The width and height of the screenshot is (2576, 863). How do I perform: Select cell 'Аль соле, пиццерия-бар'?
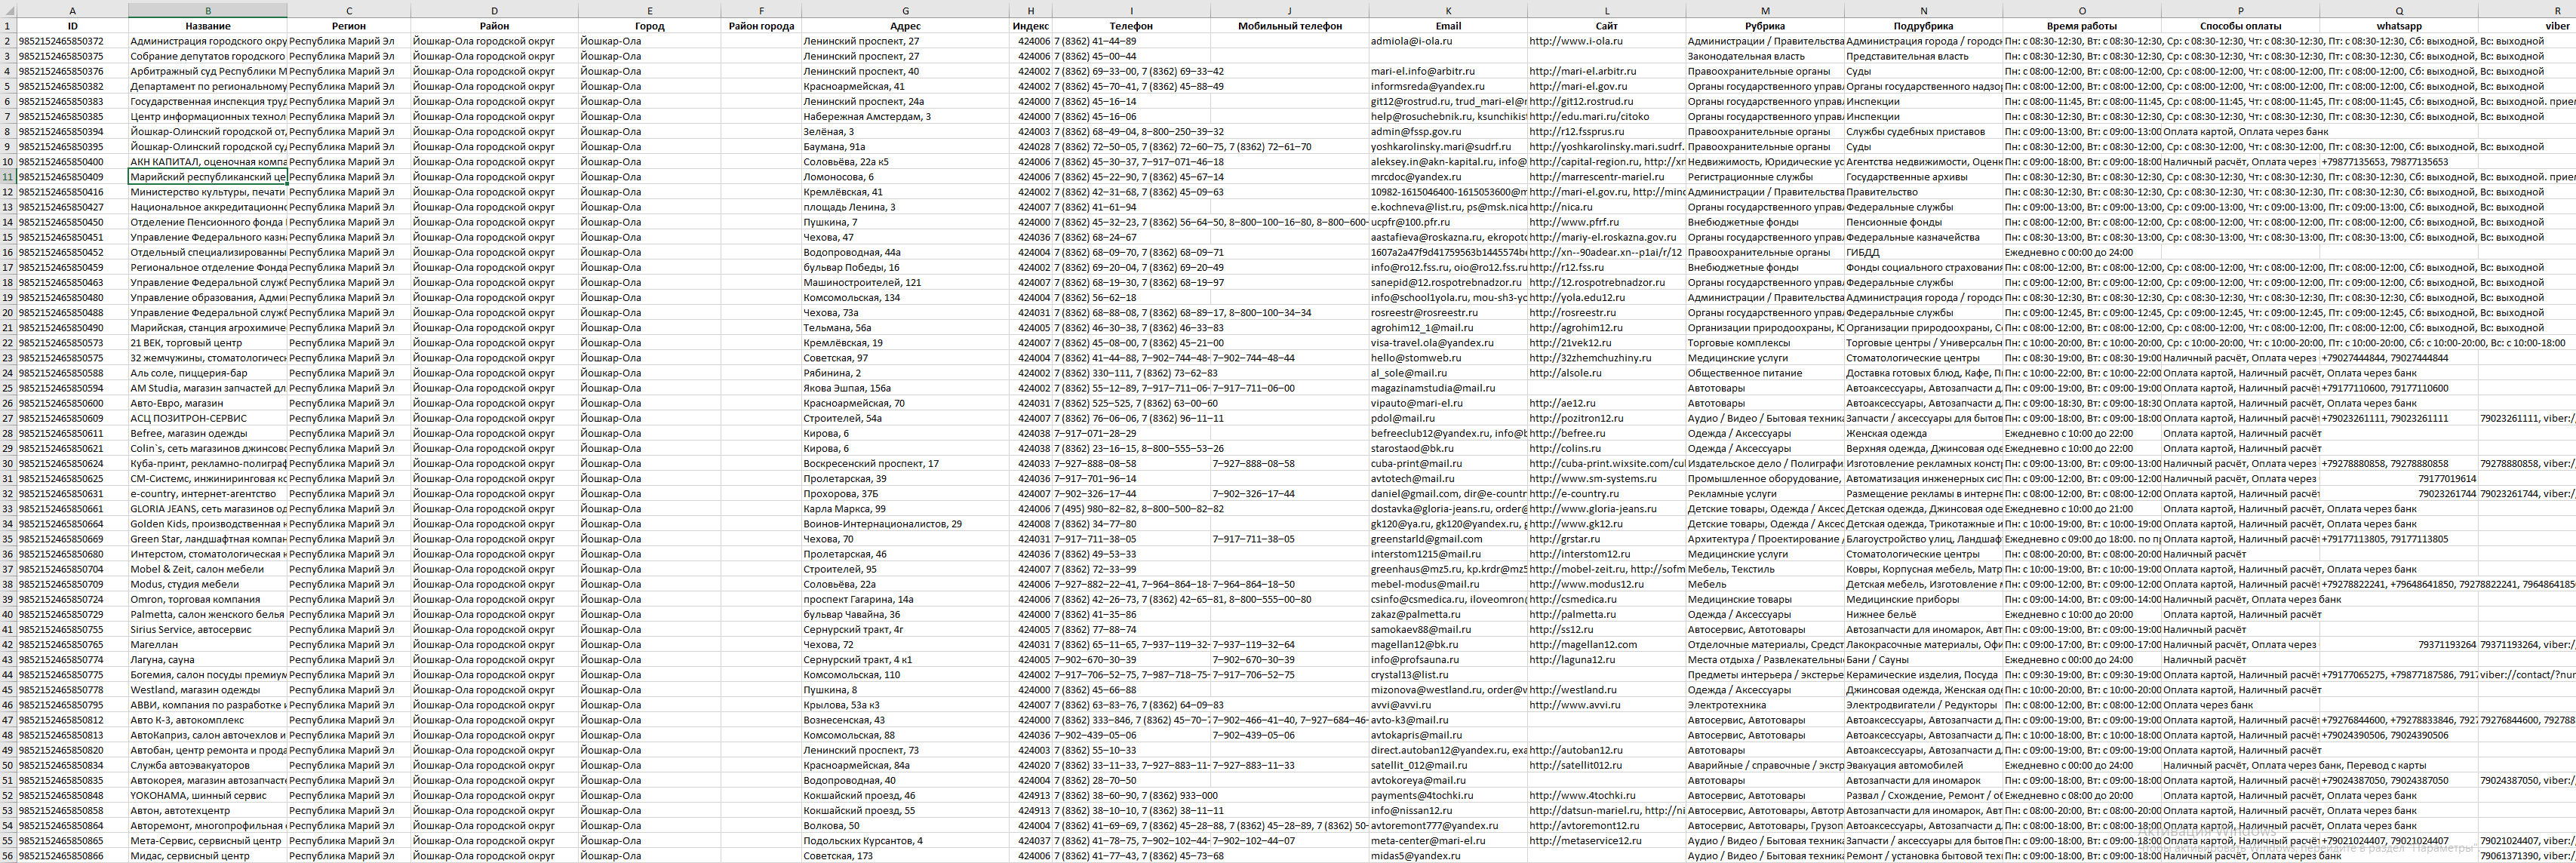[208, 373]
